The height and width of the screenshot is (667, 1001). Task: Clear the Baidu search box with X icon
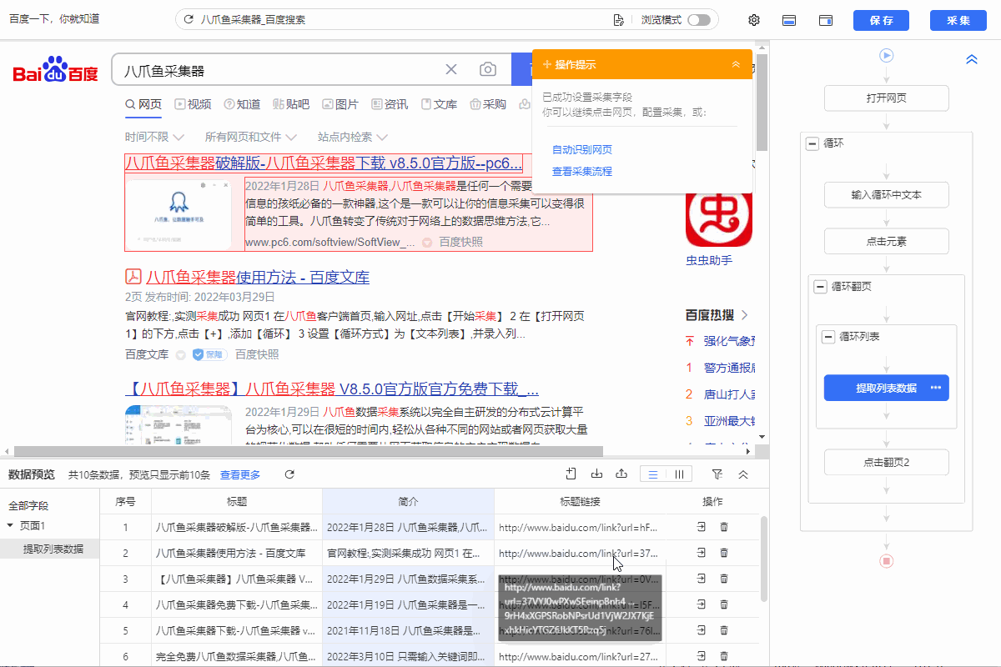point(451,69)
